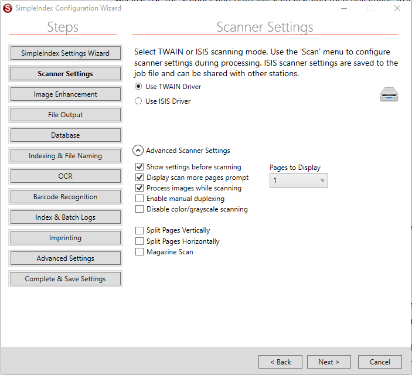Click the scanner icon
The width and height of the screenshot is (412, 375).
[x=389, y=94]
